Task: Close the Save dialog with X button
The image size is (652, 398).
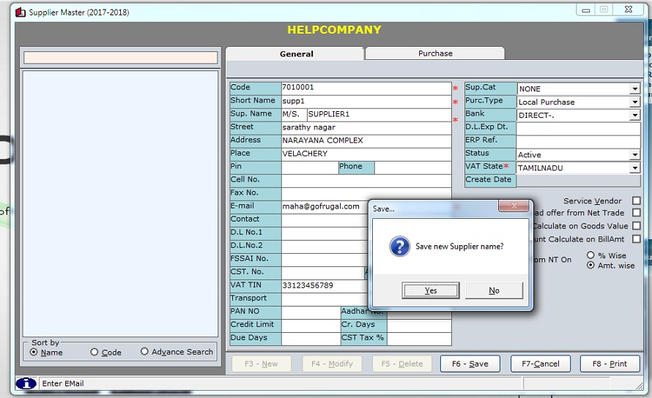Action: click(x=514, y=206)
